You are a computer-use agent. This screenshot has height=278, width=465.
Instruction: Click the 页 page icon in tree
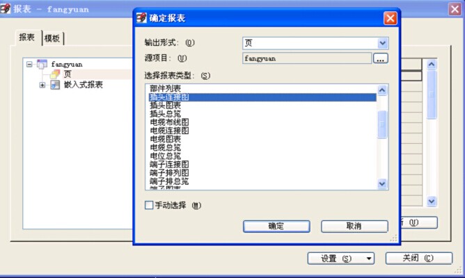click(54, 74)
